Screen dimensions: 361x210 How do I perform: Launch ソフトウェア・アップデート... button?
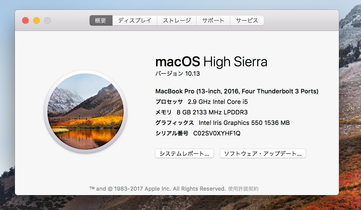263,154
